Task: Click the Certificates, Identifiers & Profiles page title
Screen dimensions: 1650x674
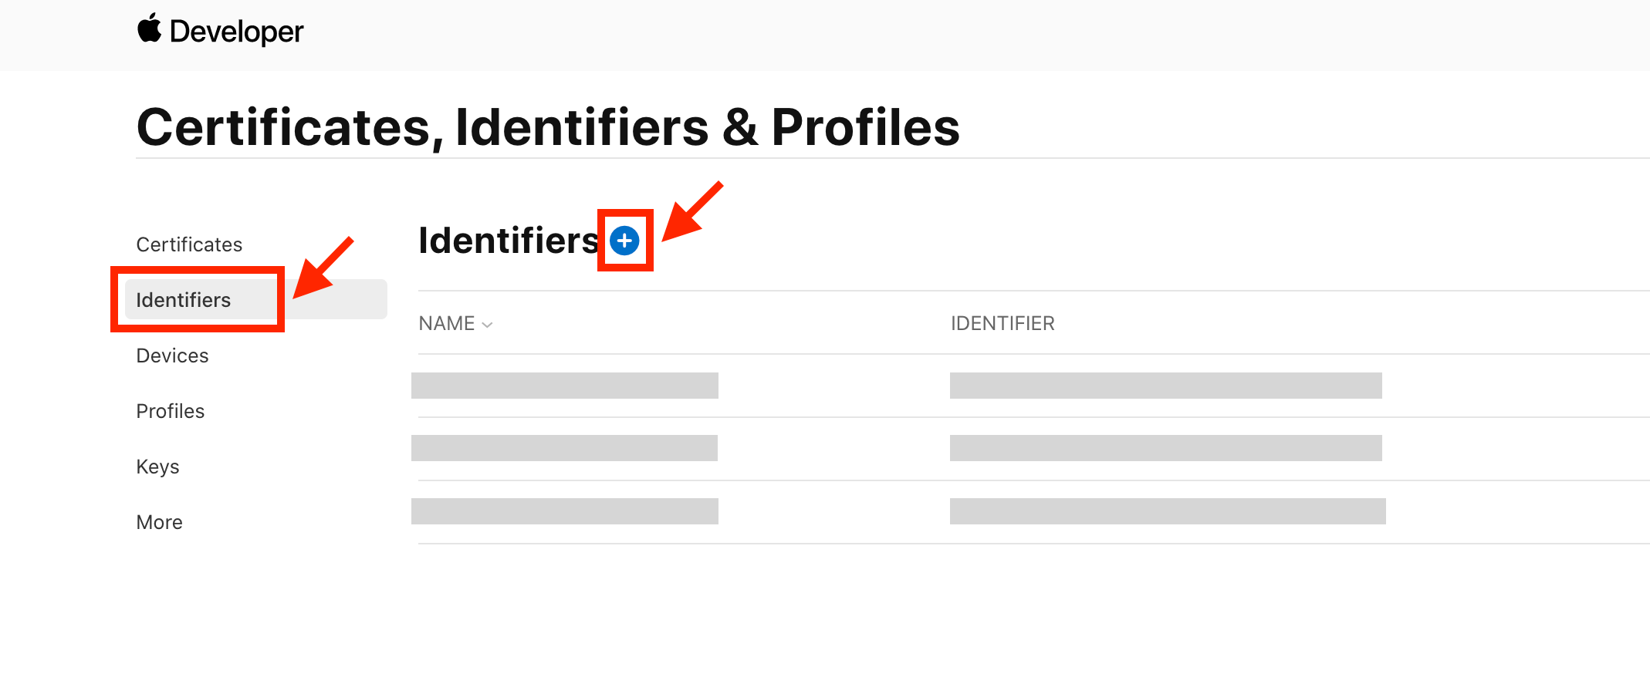Action: [548, 127]
